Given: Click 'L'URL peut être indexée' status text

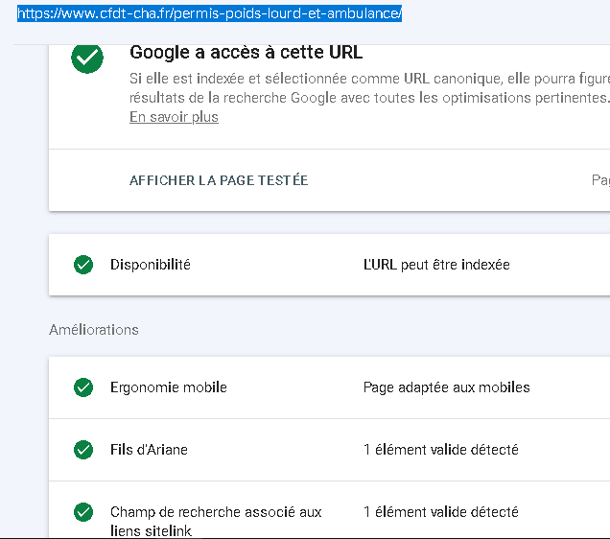Looking at the screenshot, I should tap(436, 265).
